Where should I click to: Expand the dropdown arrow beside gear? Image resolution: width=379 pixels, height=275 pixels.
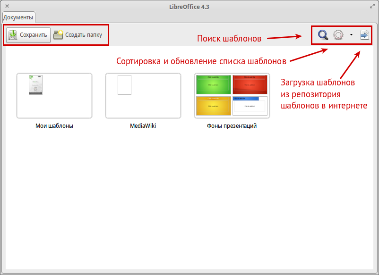coord(351,35)
